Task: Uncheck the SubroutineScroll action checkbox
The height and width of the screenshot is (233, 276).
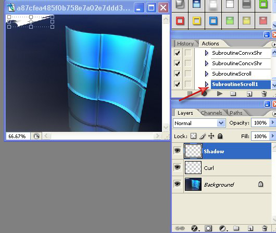Action: pyautogui.click(x=177, y=73)
